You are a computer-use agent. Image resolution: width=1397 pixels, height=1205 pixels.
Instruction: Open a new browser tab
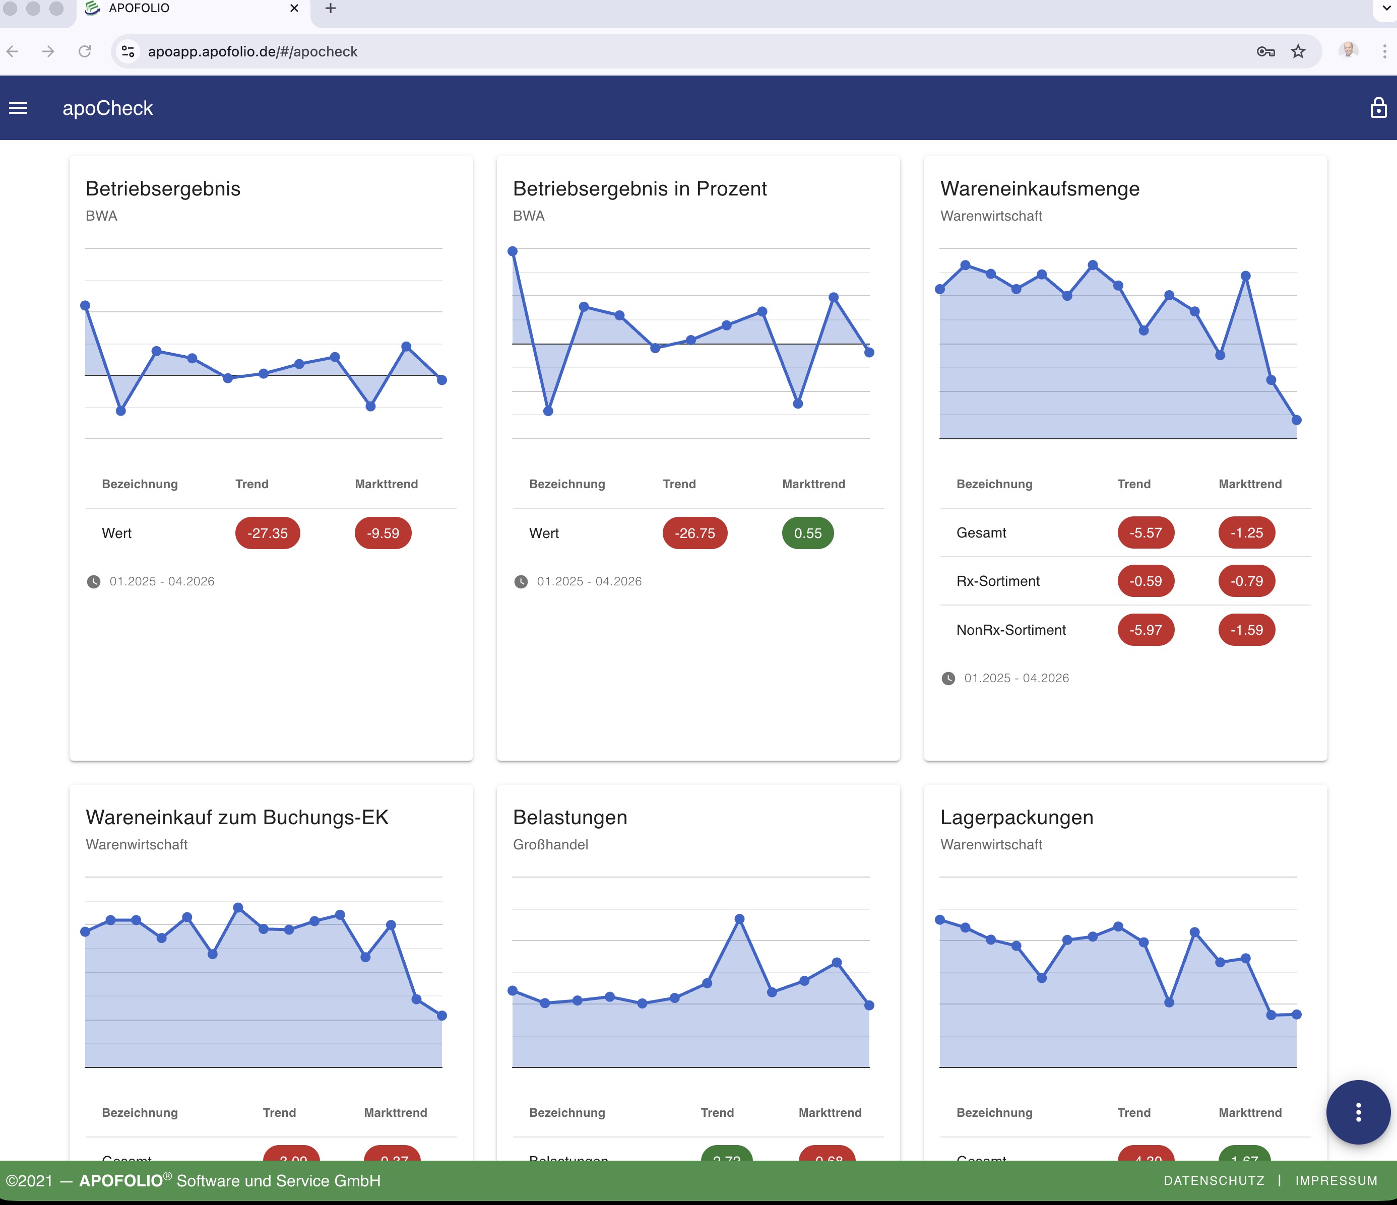pyautogui.click(x=331, y=8)
